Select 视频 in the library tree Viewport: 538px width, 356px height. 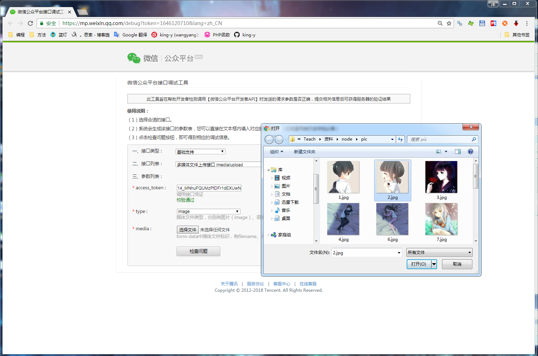tap(282, 178)
